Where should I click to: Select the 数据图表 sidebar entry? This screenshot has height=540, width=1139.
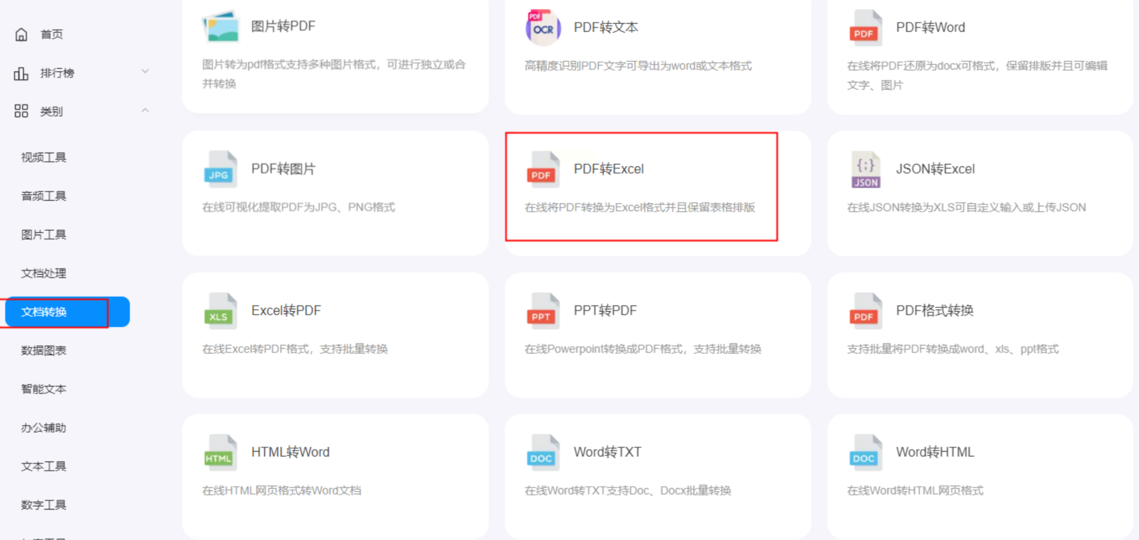tap(44, 350)
